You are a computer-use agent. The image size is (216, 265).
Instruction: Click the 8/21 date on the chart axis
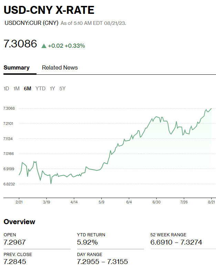211,202
